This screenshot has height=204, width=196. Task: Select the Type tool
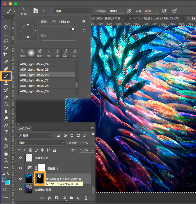(6, 132)
